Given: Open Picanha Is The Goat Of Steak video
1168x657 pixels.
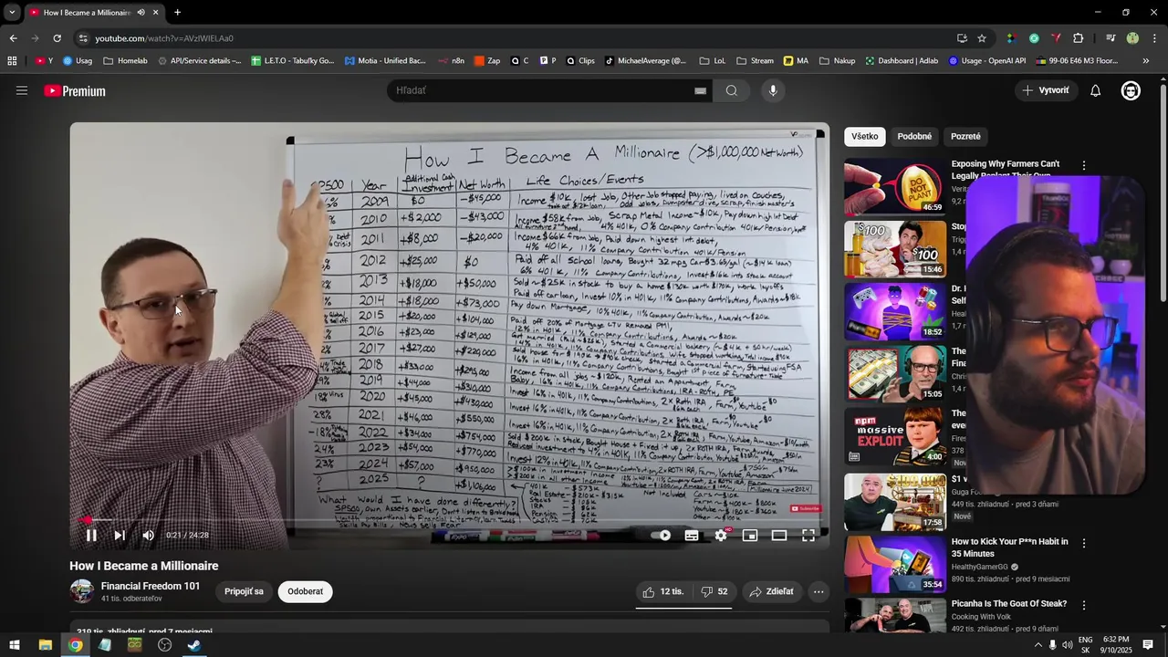Looking at the screenshot, I should [x=1008, y=604].
